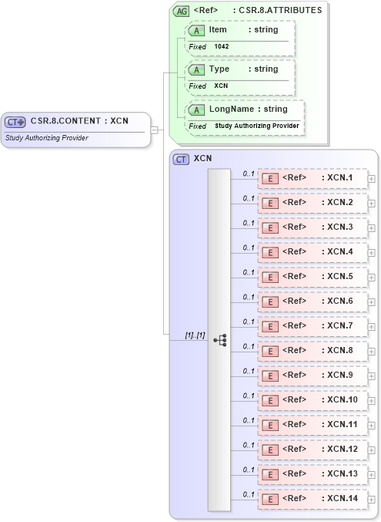Screen dimensions: 381x522
Task: Expand the XCN.1 element reference
Action: [371, 179]
